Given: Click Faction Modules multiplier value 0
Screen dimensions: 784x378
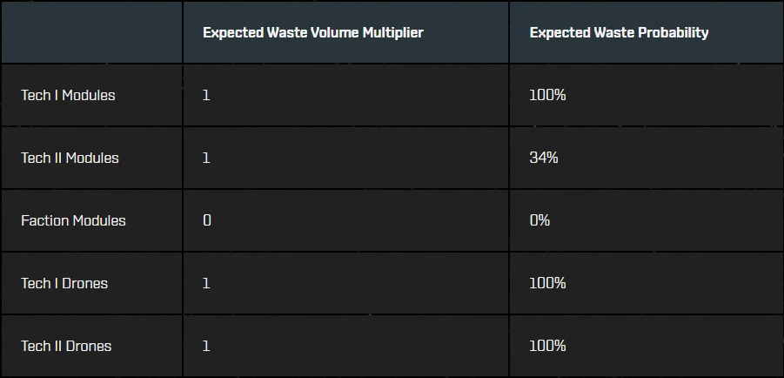Looking at the screenshot, I should click(207, 220).
